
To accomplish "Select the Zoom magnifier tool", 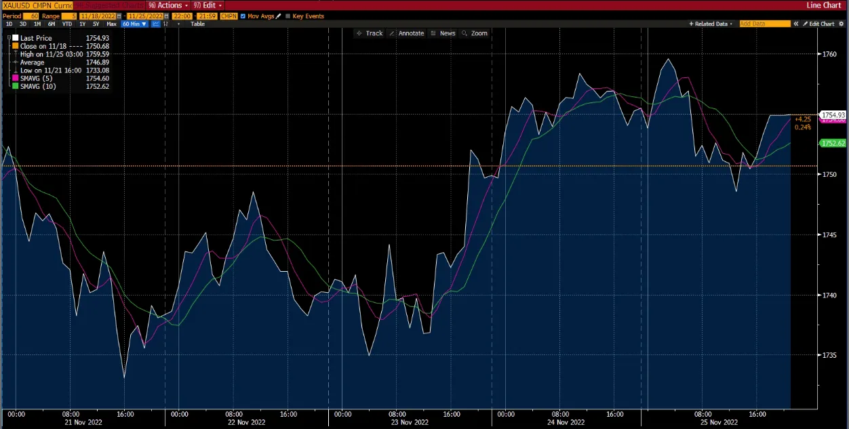I will (474, 33).
